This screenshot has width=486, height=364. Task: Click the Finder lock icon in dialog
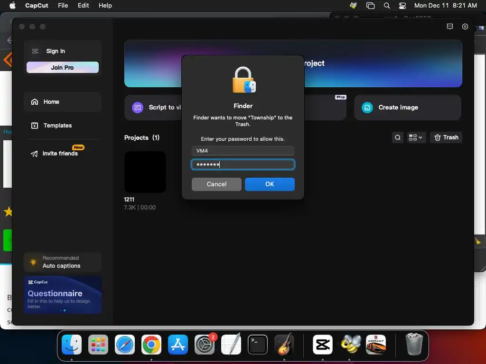click(244, 80)
